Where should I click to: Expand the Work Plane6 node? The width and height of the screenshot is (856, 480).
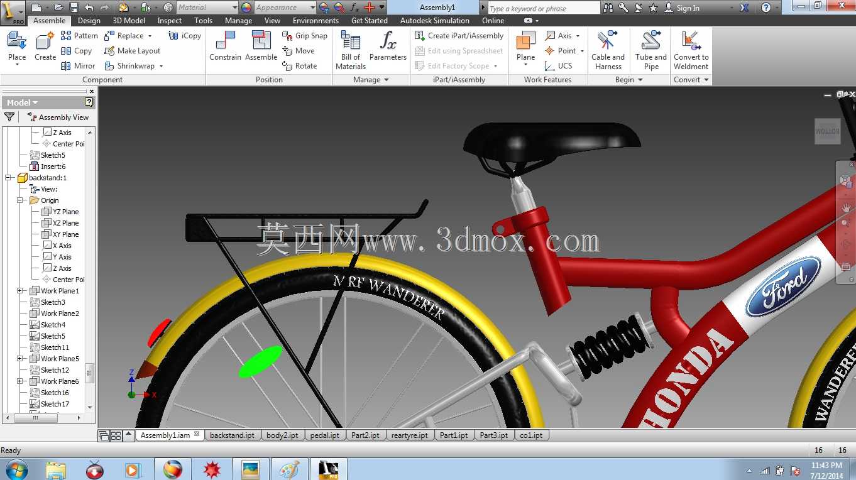click(x=21, y=381)
